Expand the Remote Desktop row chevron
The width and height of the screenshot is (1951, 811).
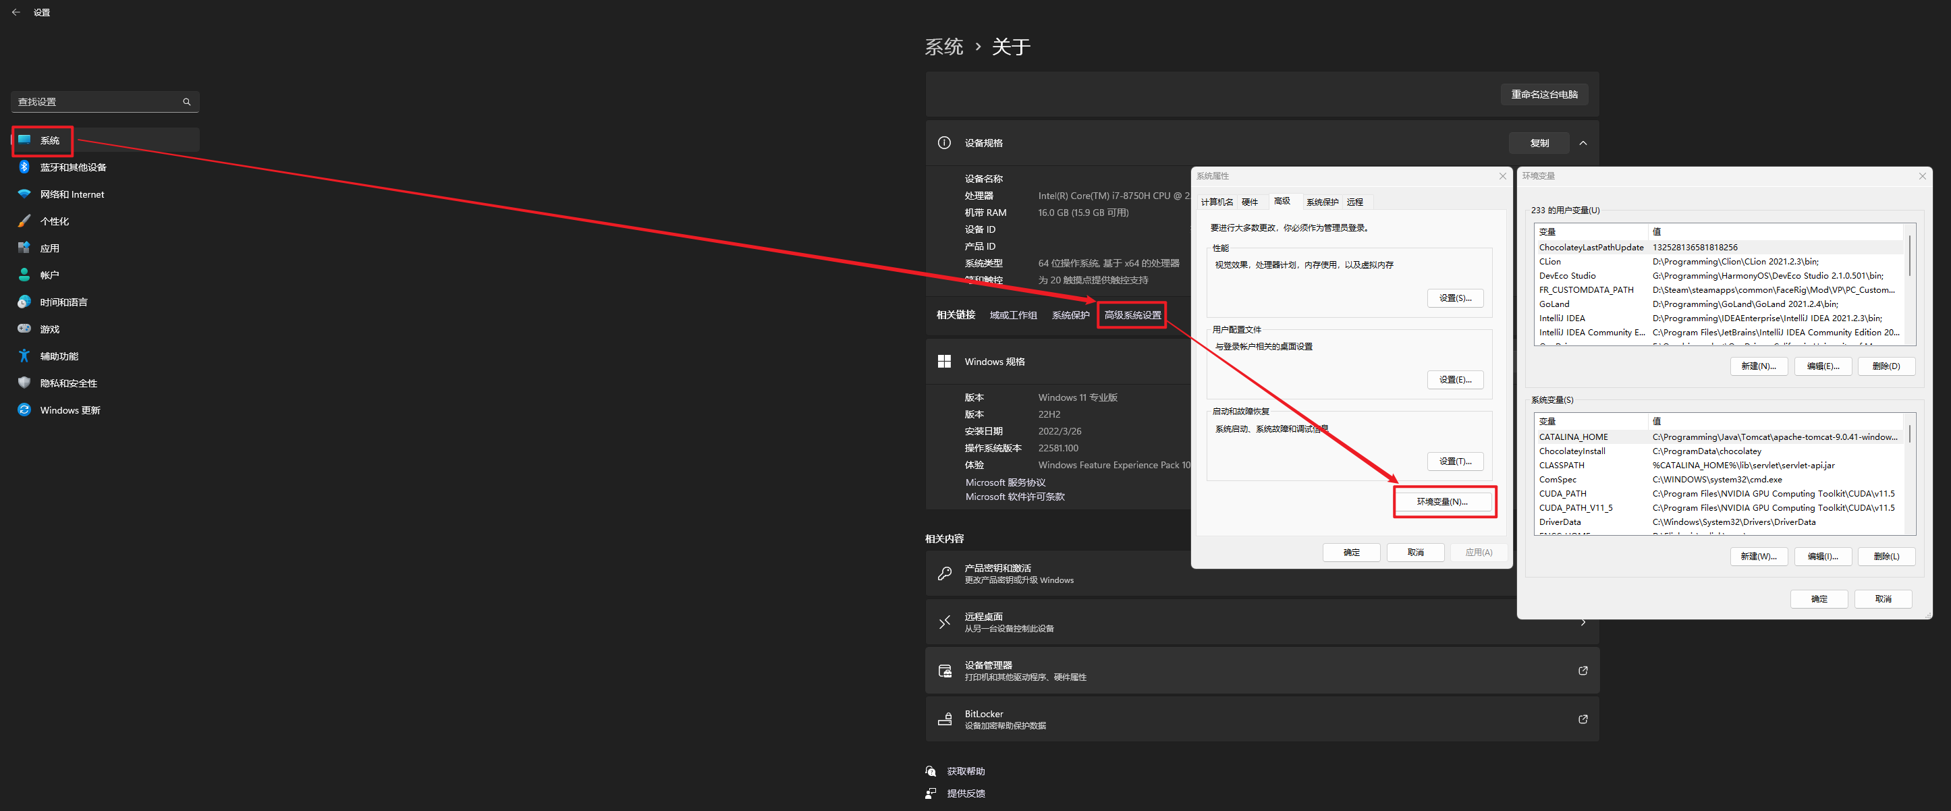pos(1583,623)
